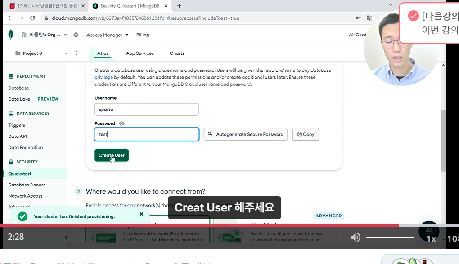
Task: Click the ADVANCED badge label
Action: coord(328,216)
